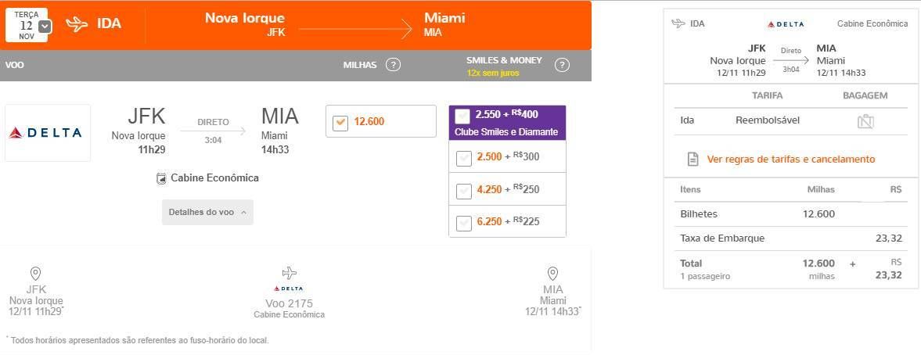
Task: Select Clube Smiles 2.550 + R$400 checkbox
Action: tap(463, 117)
